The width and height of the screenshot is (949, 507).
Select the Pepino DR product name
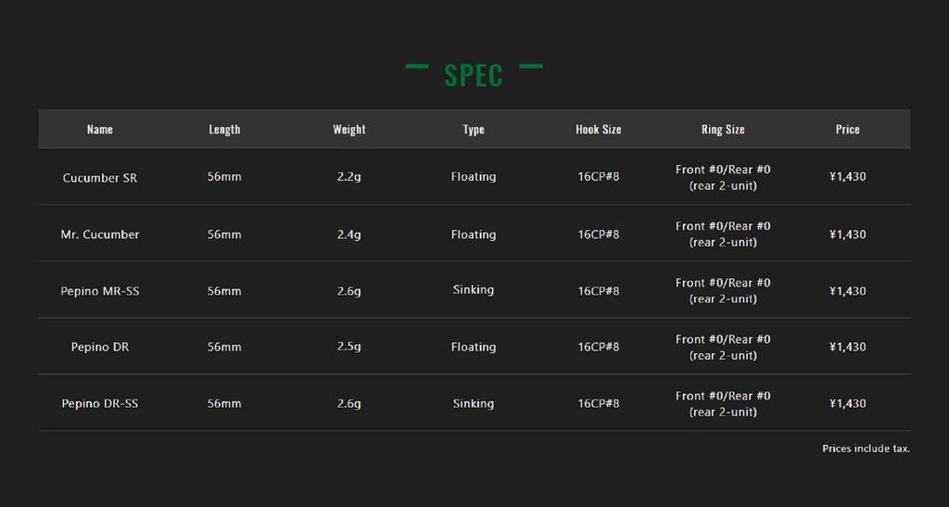coord(100,348)
